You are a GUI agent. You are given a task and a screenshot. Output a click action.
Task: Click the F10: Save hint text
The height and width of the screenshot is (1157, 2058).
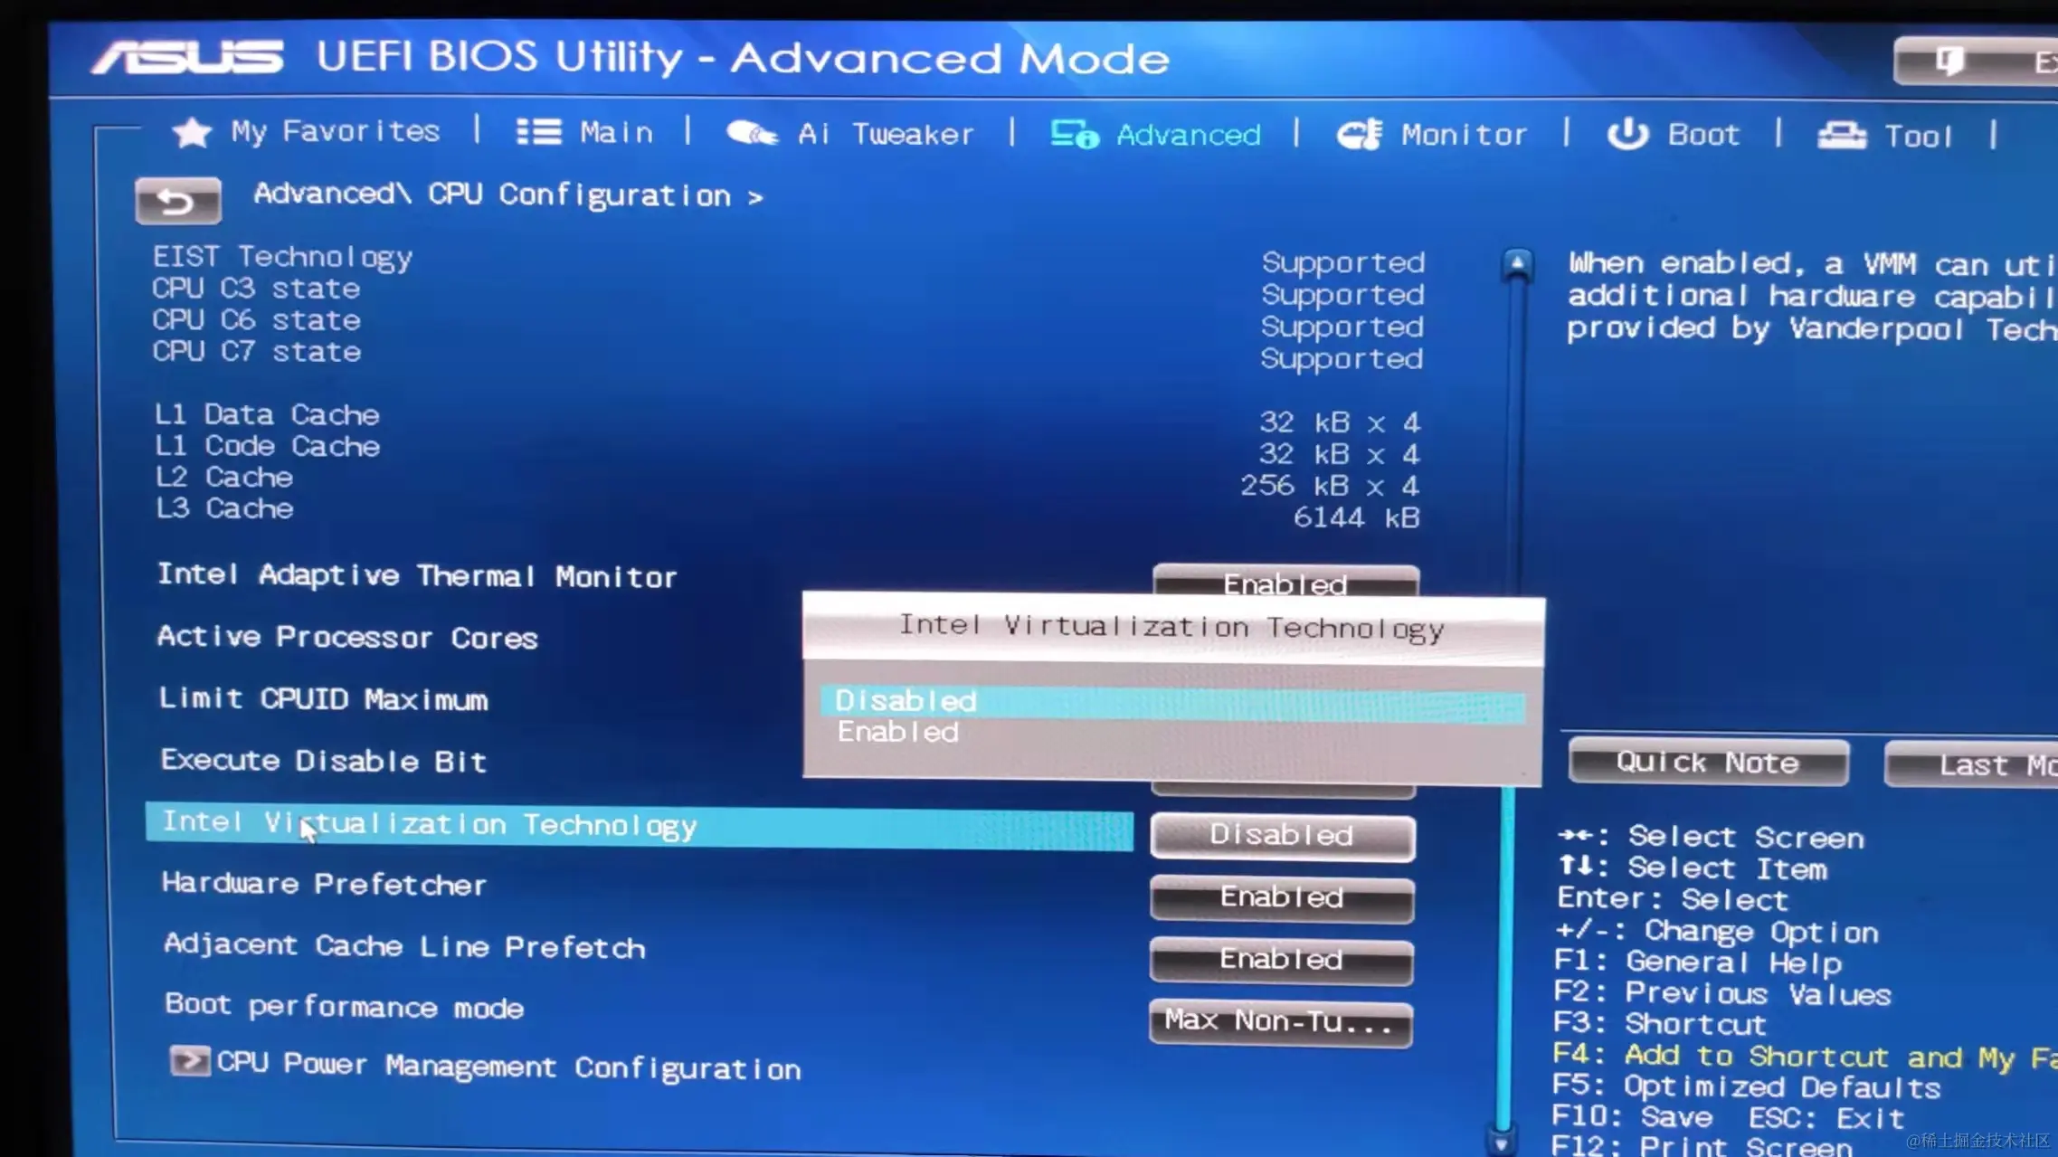pos(1632,1118)
